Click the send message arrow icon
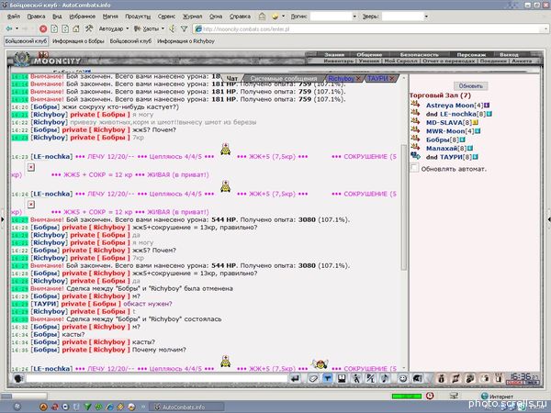551x413 pixels. [x=295, y=378]
